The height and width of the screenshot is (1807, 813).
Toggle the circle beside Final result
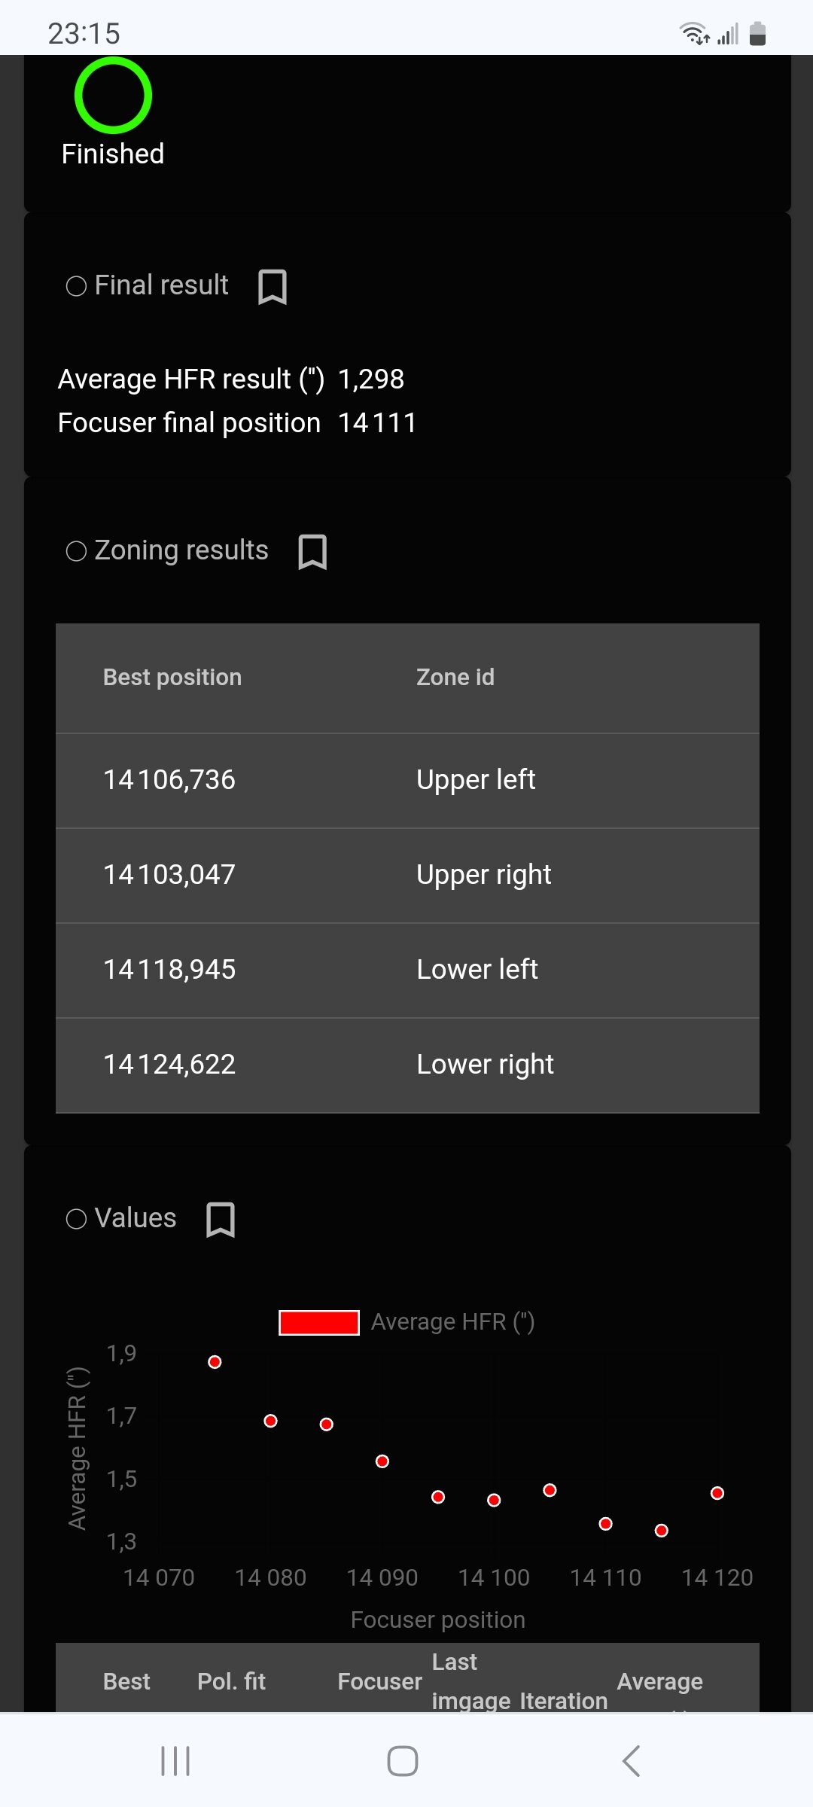tap(76, 286)
